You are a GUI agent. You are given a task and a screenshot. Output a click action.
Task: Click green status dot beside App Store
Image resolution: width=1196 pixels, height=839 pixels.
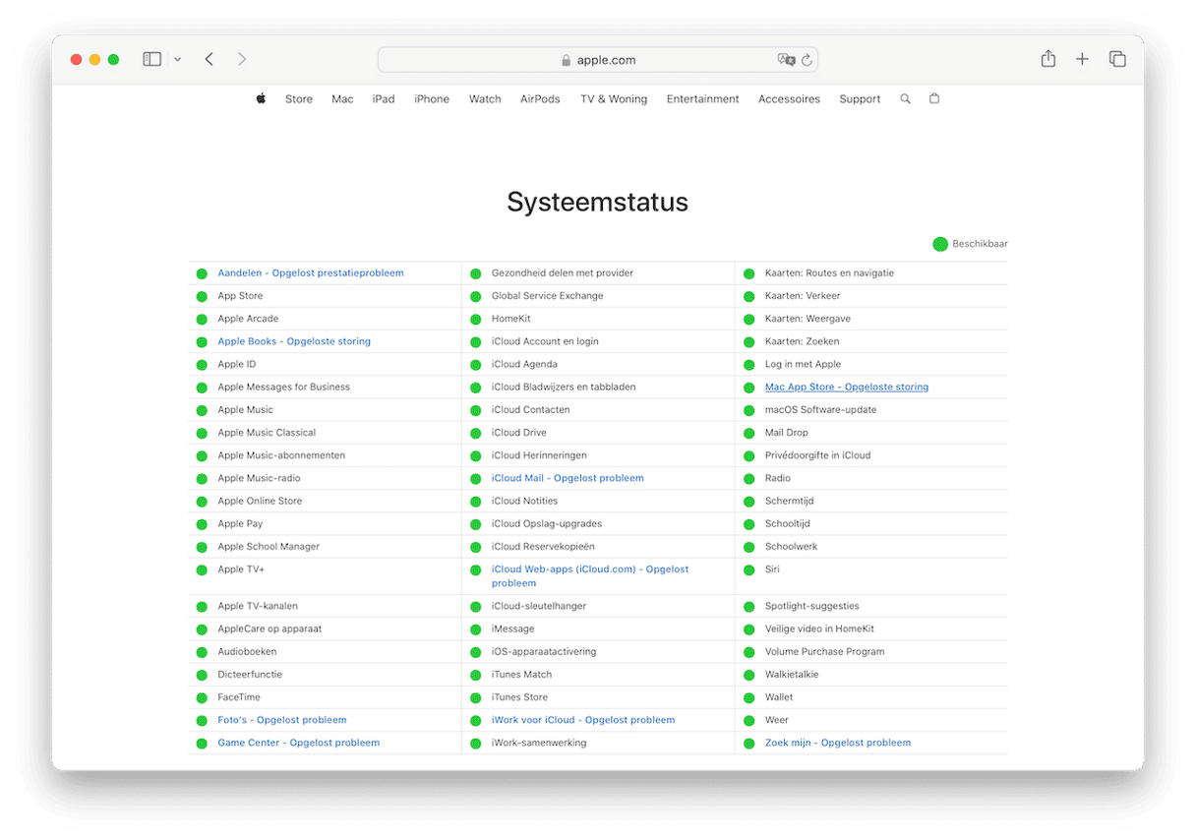pyautogui.click(x=202, y=296)
